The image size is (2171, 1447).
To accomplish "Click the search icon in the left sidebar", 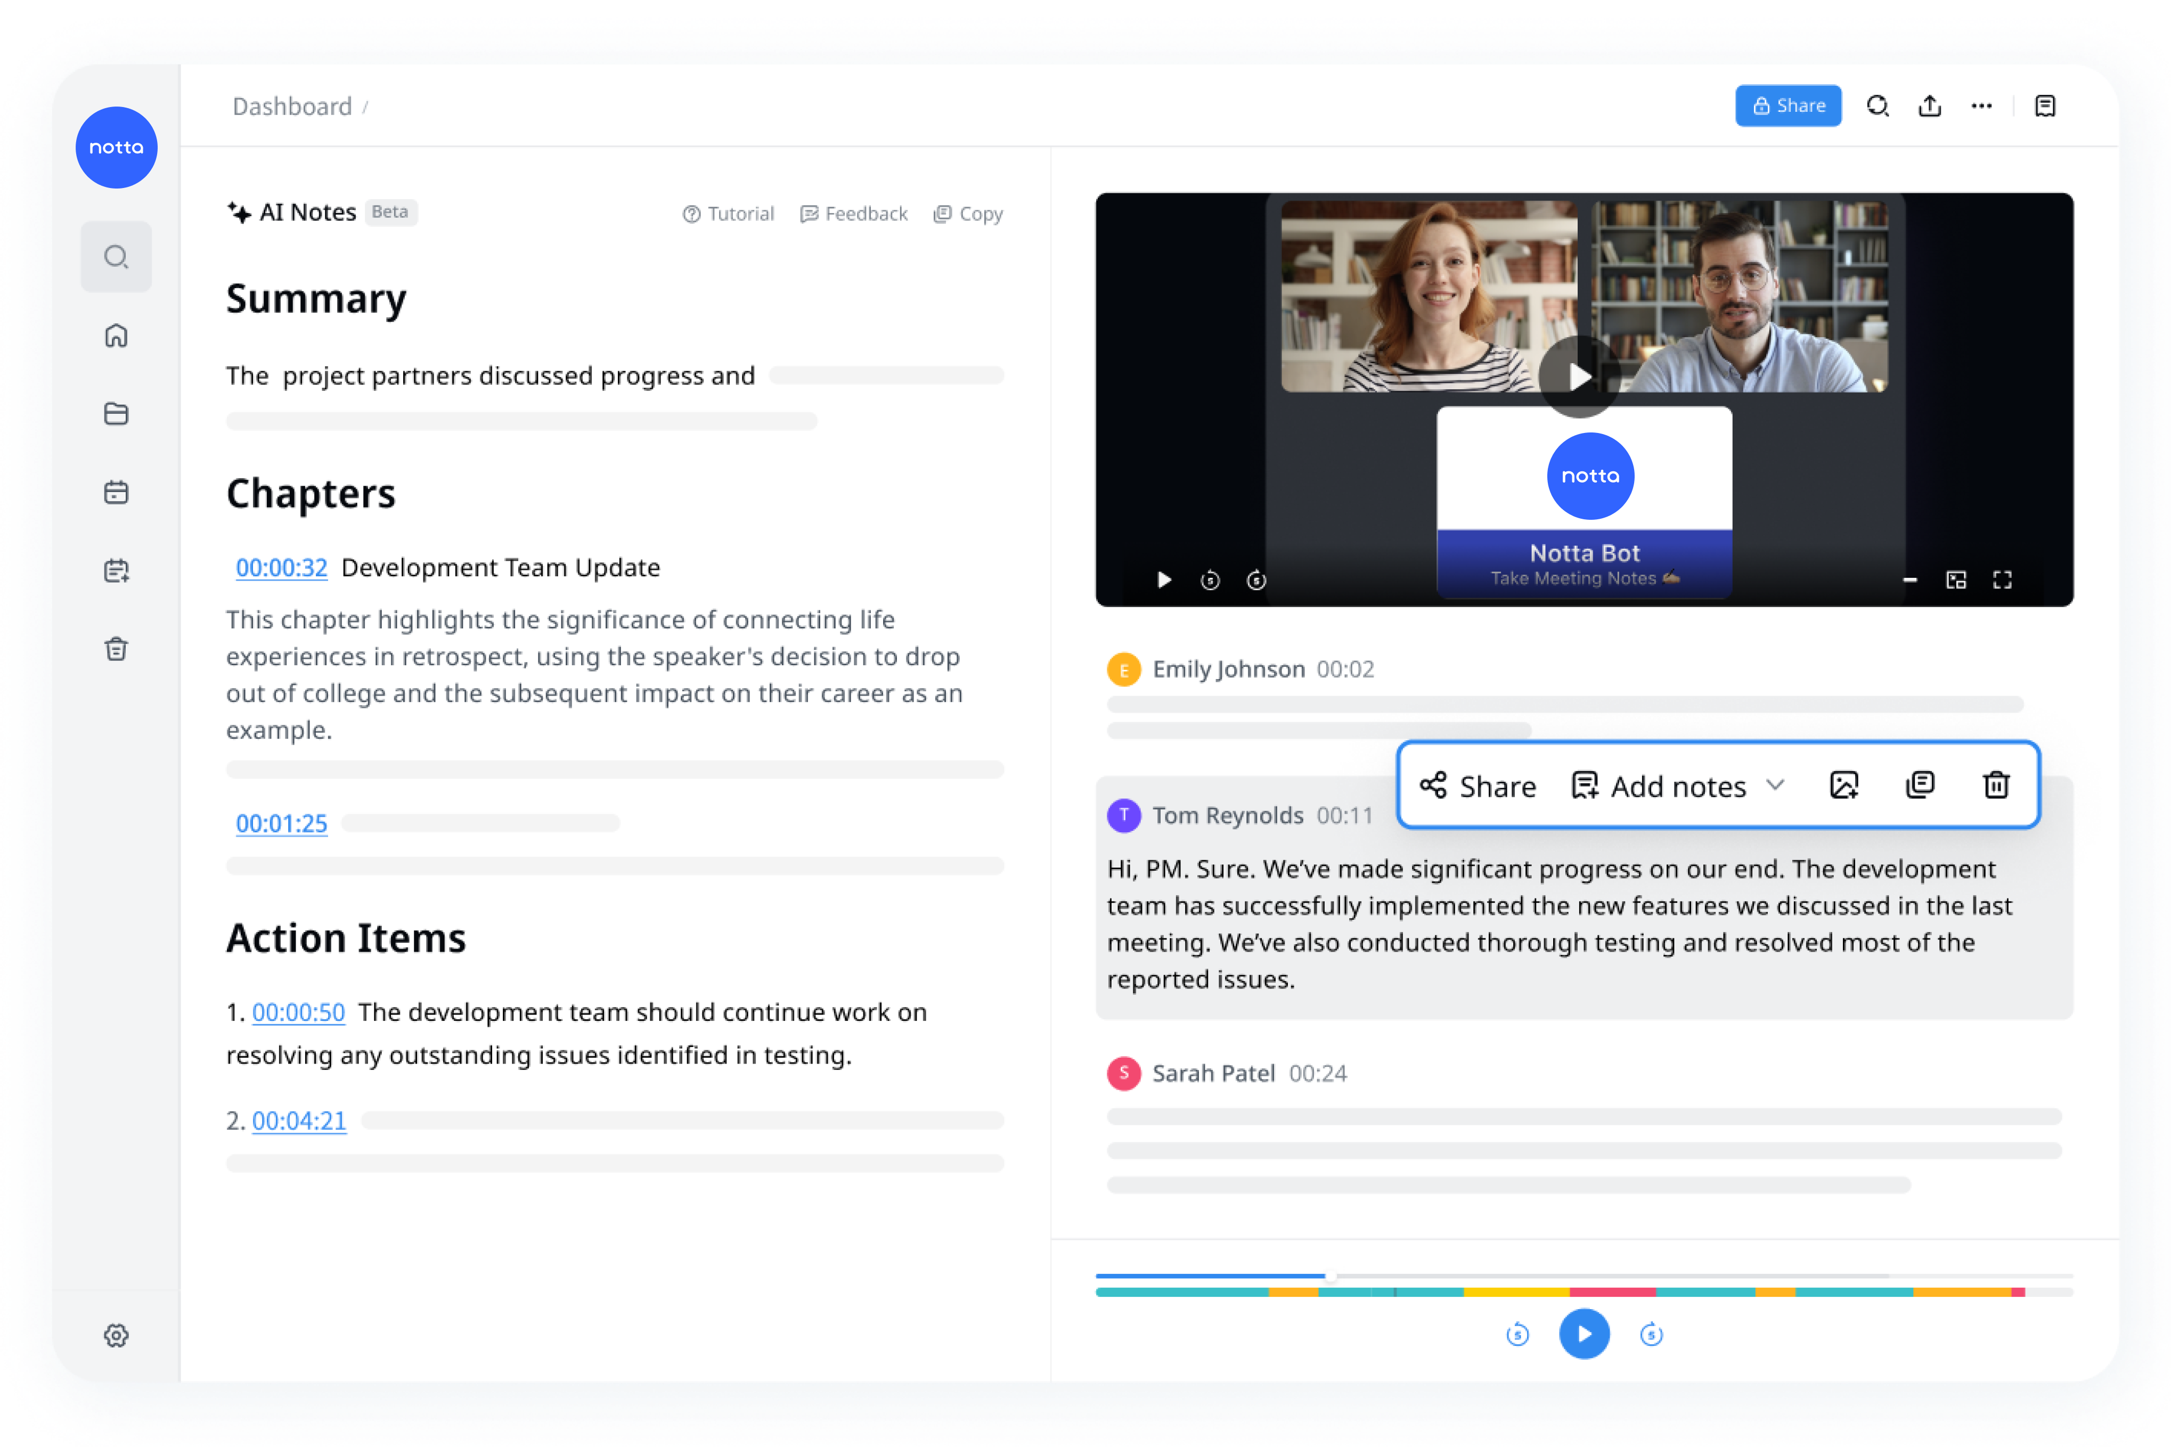I will [115, 255].
